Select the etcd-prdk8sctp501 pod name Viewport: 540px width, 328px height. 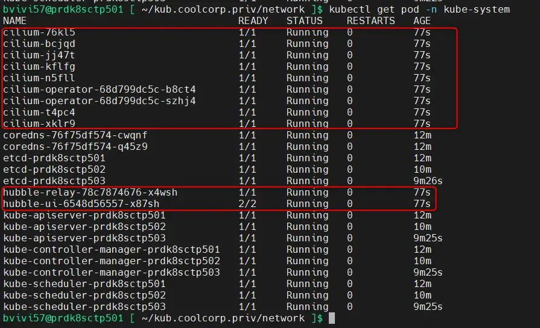pyautogui.click(x=54, y=158)
